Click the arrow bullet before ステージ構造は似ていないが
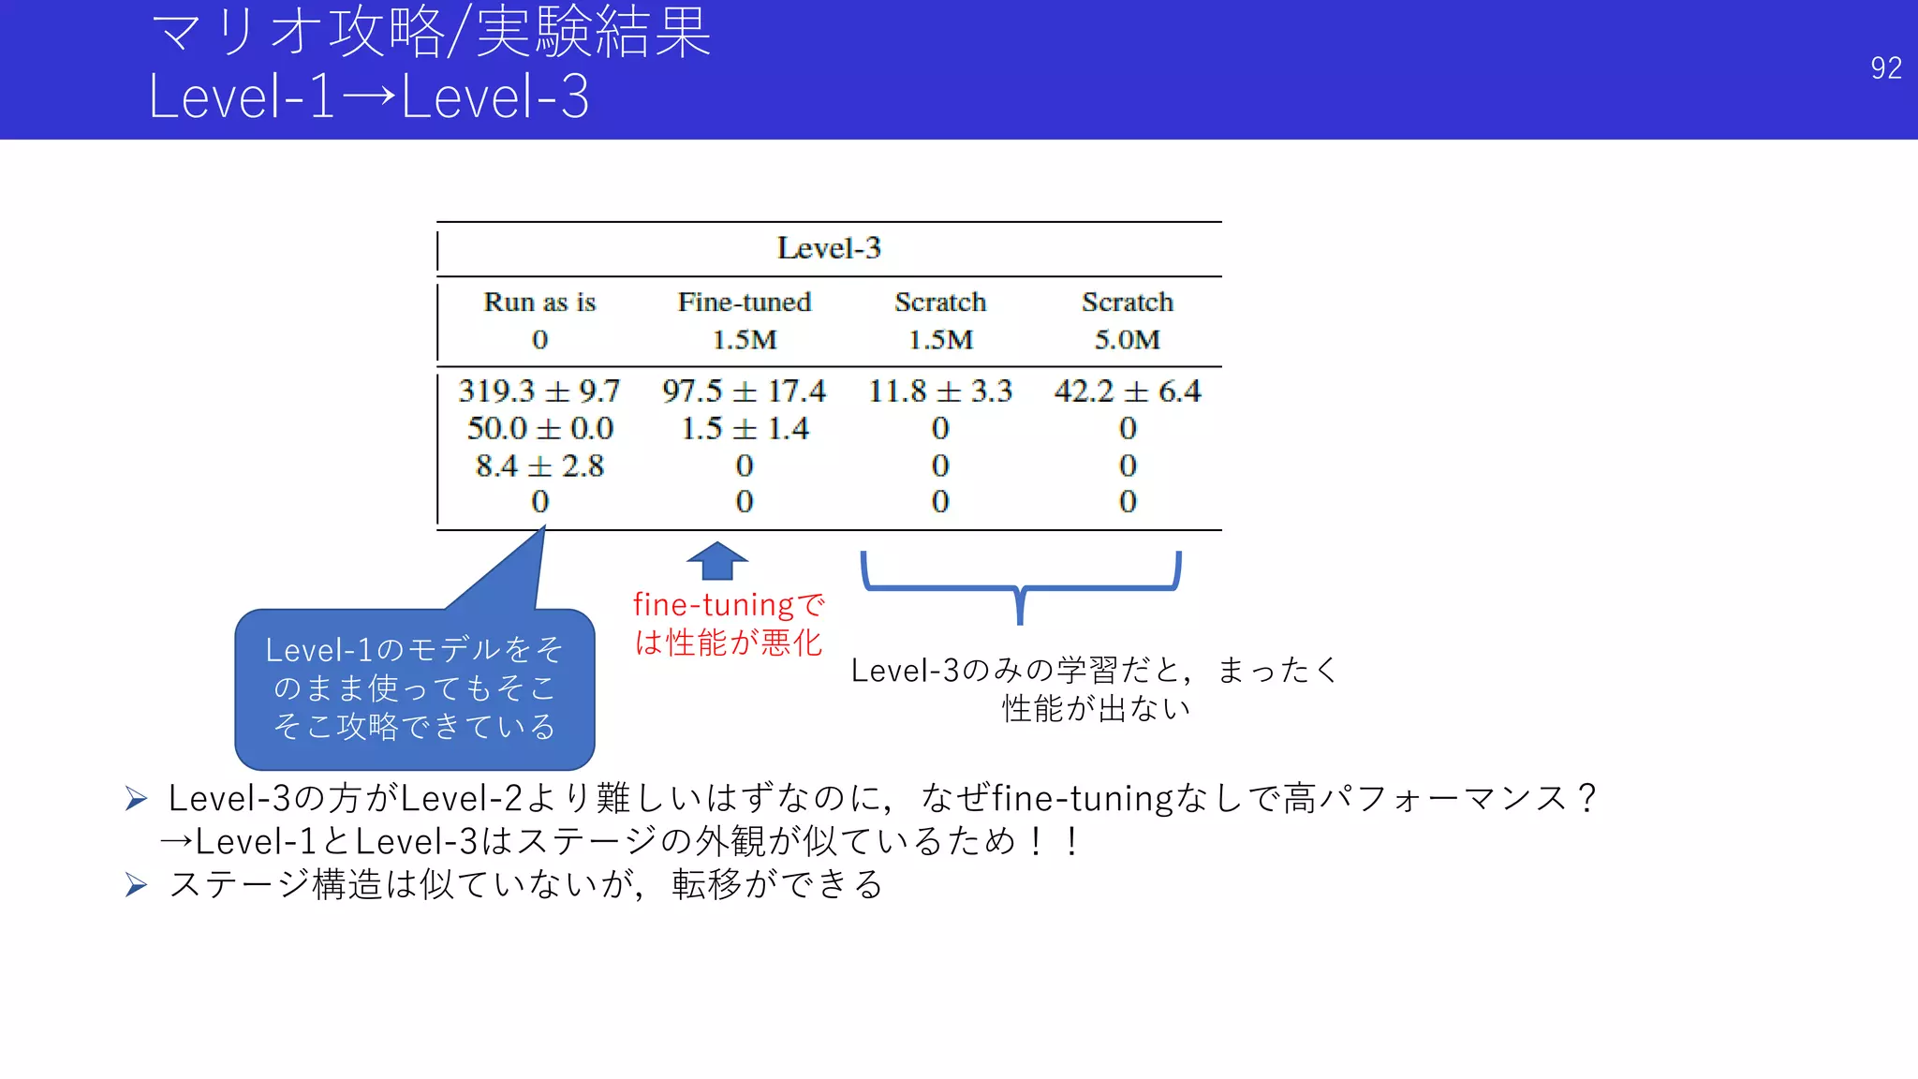Image resolution: width=1918 pixels, height=1079 pixels. [x=137, y=885]
